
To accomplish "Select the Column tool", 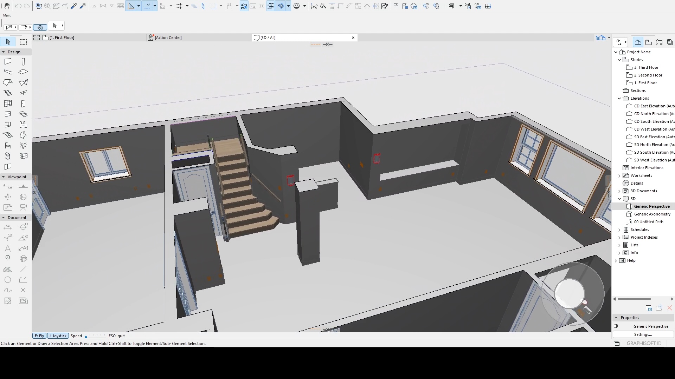I will click(23, 62).
